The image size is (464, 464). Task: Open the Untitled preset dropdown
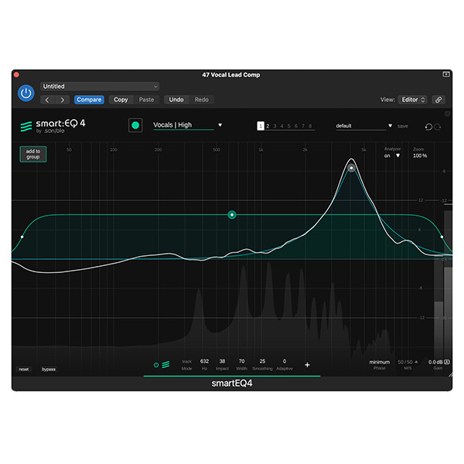100,87
